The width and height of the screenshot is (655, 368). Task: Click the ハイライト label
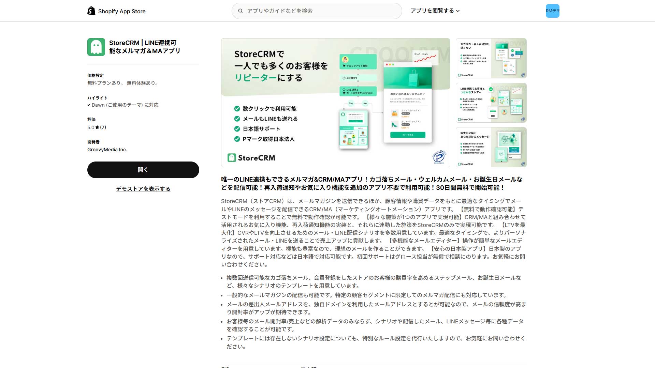click(98, 98)
